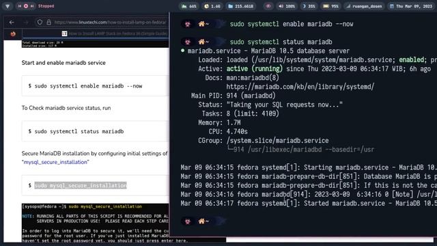Click the 'Start and enable mariadb service' heading
The image size is (437, 246).
pos(64,63)
